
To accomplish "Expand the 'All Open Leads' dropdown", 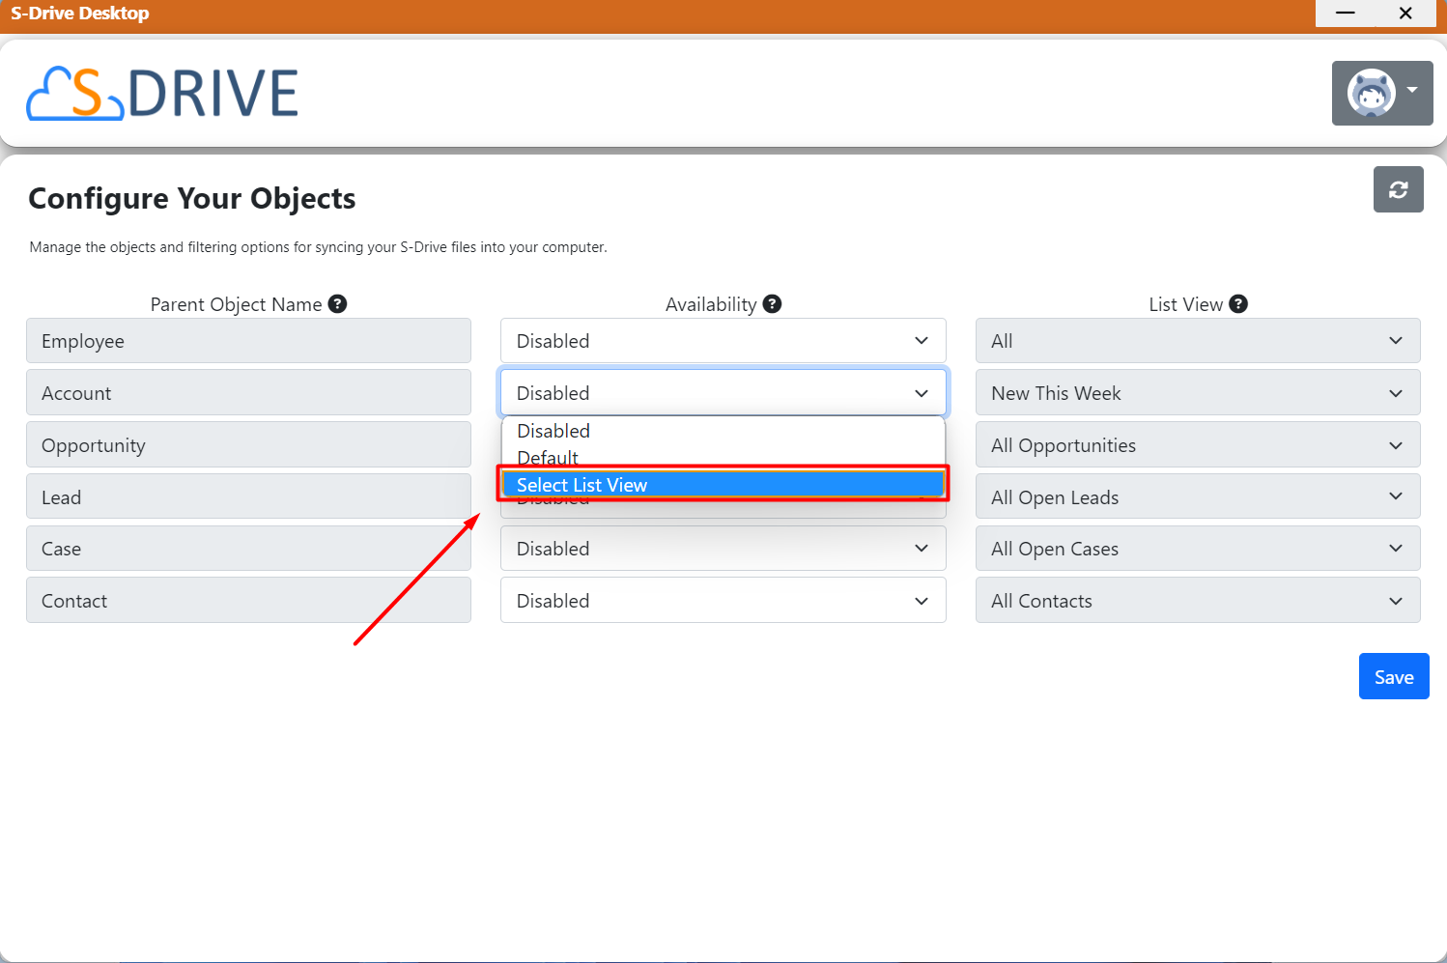I will [x=1197, y=497].
